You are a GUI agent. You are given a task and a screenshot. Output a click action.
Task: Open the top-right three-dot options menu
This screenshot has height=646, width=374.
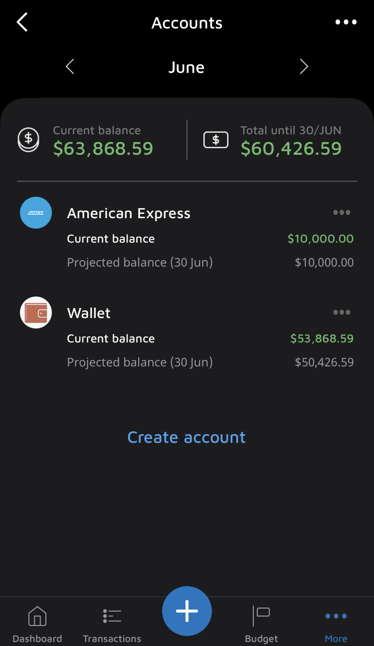(346, 22)
